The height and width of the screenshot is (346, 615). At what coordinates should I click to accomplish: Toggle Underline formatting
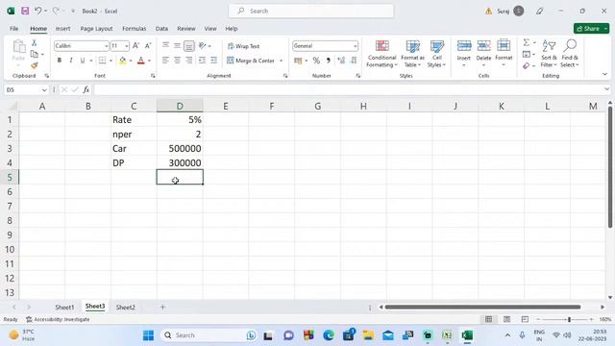(x=83, y=61)
